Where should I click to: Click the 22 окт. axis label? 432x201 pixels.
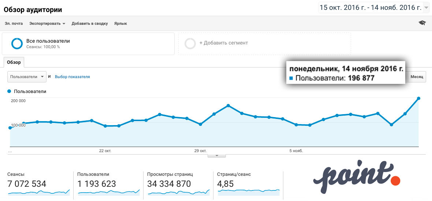(x=105, y=151)
